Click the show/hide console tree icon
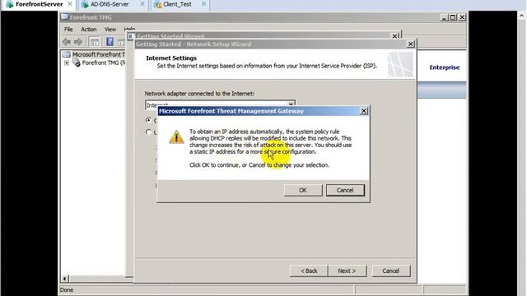The image size is (527, 296). (95, 42)
